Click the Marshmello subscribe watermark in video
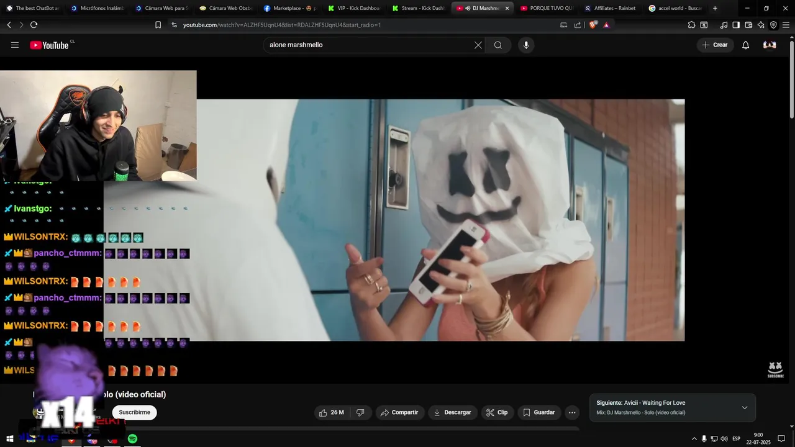Viewport: 795px width, 447px height. pos(775,369)
